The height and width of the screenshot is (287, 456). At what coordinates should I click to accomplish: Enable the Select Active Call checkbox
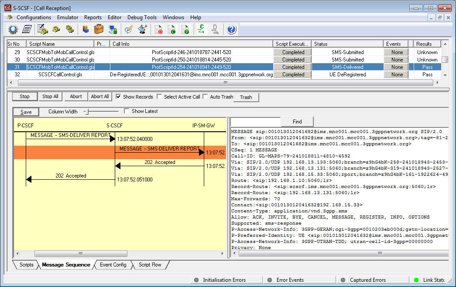(159, 97)
